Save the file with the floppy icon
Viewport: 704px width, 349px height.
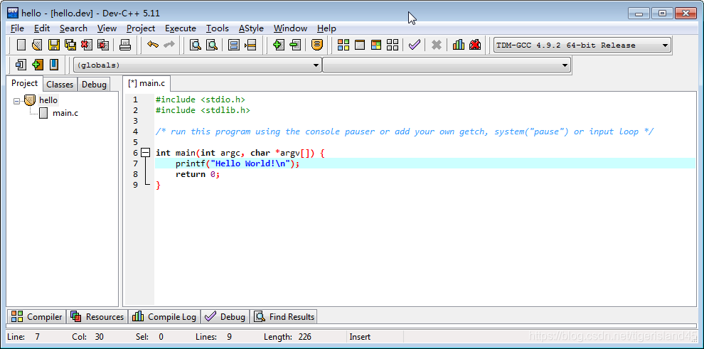[x=54, y=45]
